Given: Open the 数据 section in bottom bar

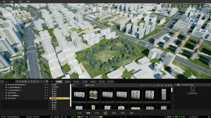Looking at the screenshot, I should (114, 113).
